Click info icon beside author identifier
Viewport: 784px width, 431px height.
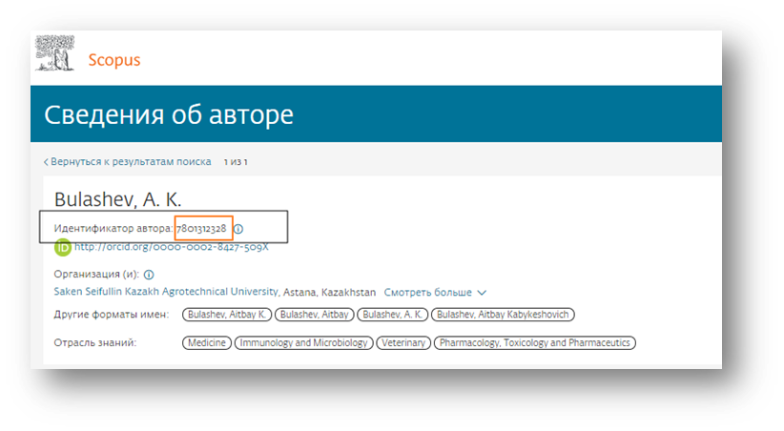(x=238, y=229)
